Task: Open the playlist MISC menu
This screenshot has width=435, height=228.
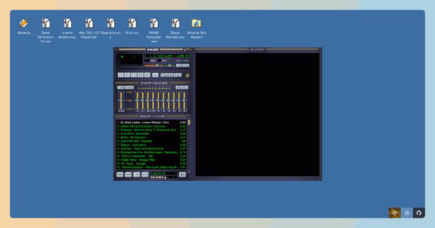Action: (145, 175)
